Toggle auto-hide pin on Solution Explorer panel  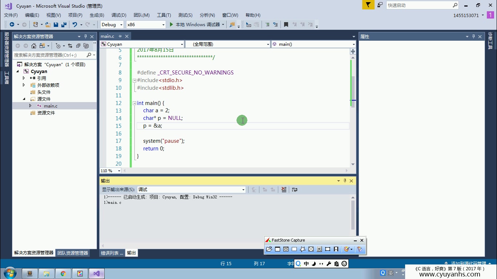click(86, 36)
